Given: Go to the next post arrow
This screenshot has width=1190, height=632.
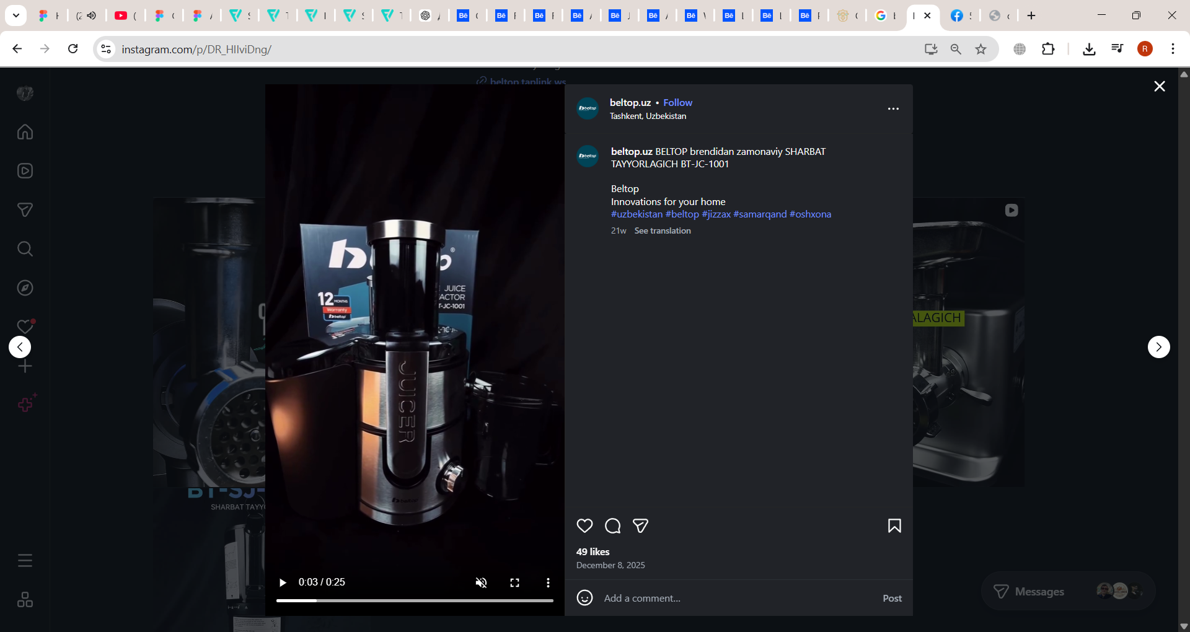Looking at the screenshot, I should pyautogui.click(x=1158, y=347).
